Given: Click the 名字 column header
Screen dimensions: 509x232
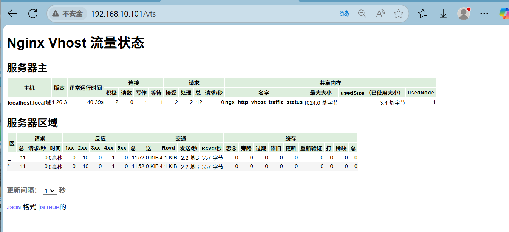Looking at the screenshot, I should coord(264,93).
